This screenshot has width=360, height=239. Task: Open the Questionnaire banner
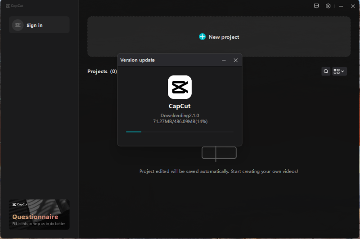(39, 214)
